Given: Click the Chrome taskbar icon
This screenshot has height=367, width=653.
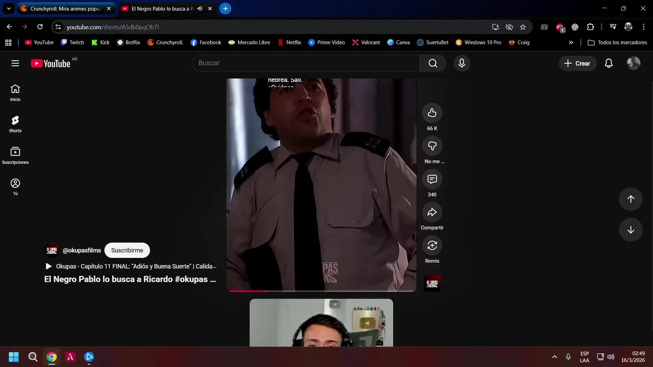Looking at the screenshot, I should pos(52,357).
